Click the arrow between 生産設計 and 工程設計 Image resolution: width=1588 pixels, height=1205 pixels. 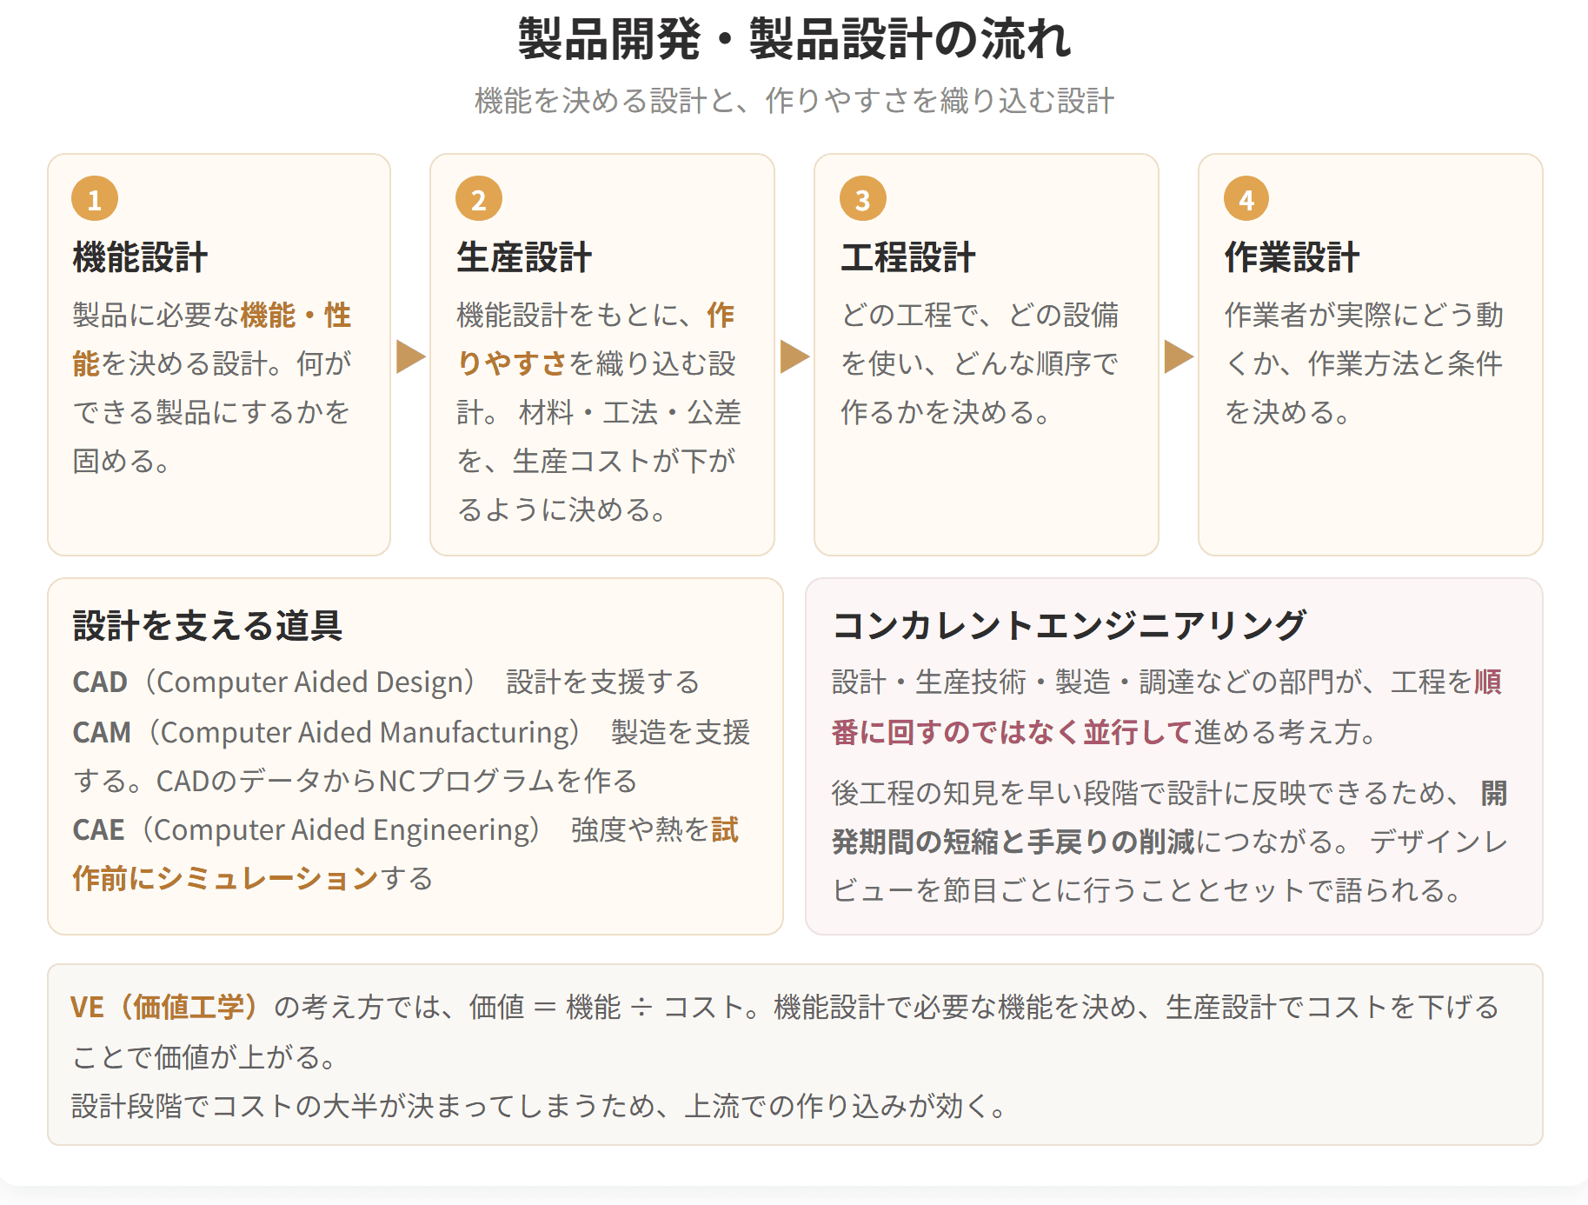click(794, 356)
